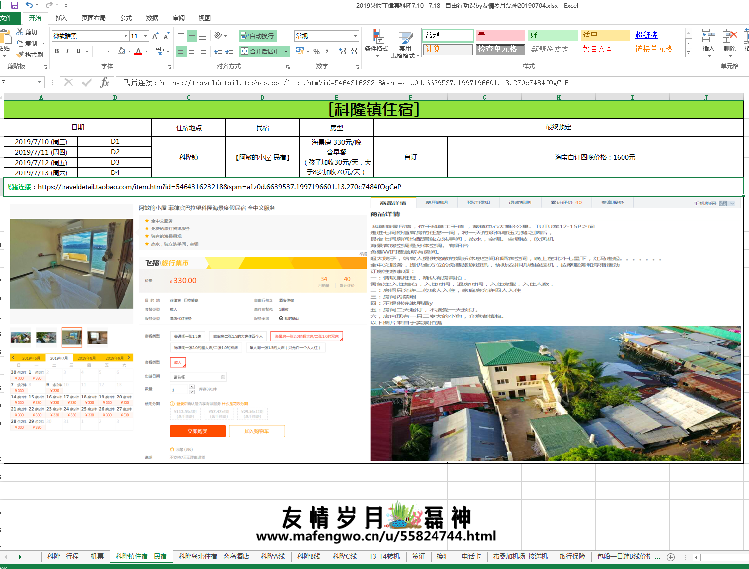Switch to 页面布局 ribbon tab

click(x=94, y=18)
